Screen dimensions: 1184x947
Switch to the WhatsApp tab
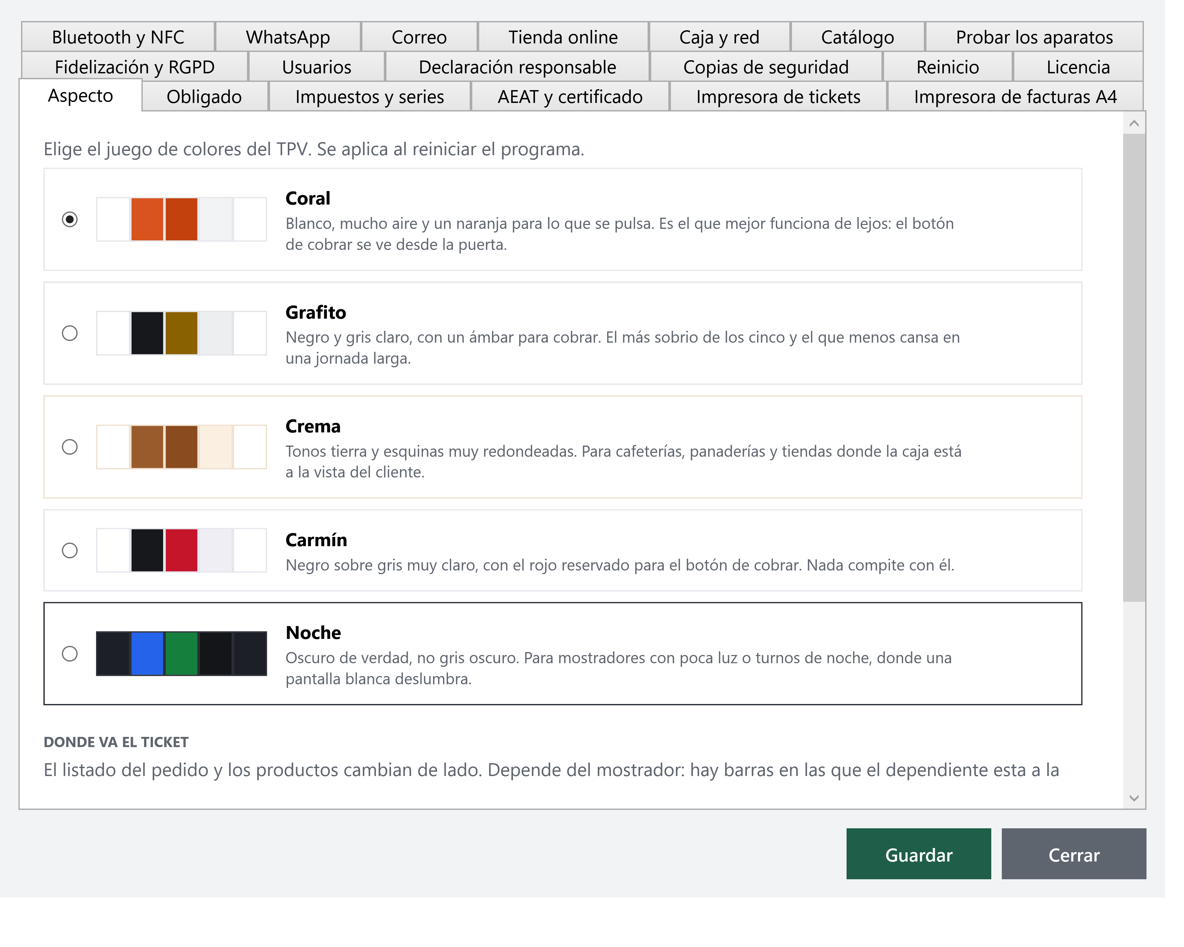[288, 37]
